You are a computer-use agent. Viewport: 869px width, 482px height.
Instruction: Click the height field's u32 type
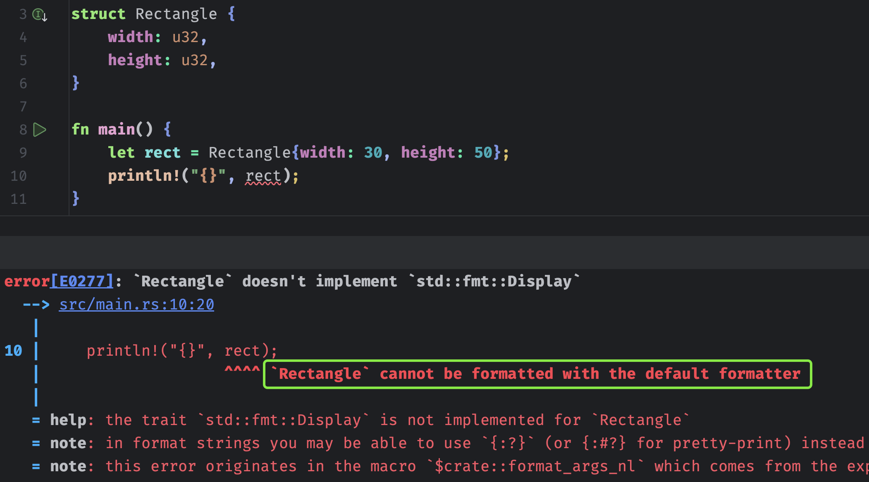pos(194,60)
